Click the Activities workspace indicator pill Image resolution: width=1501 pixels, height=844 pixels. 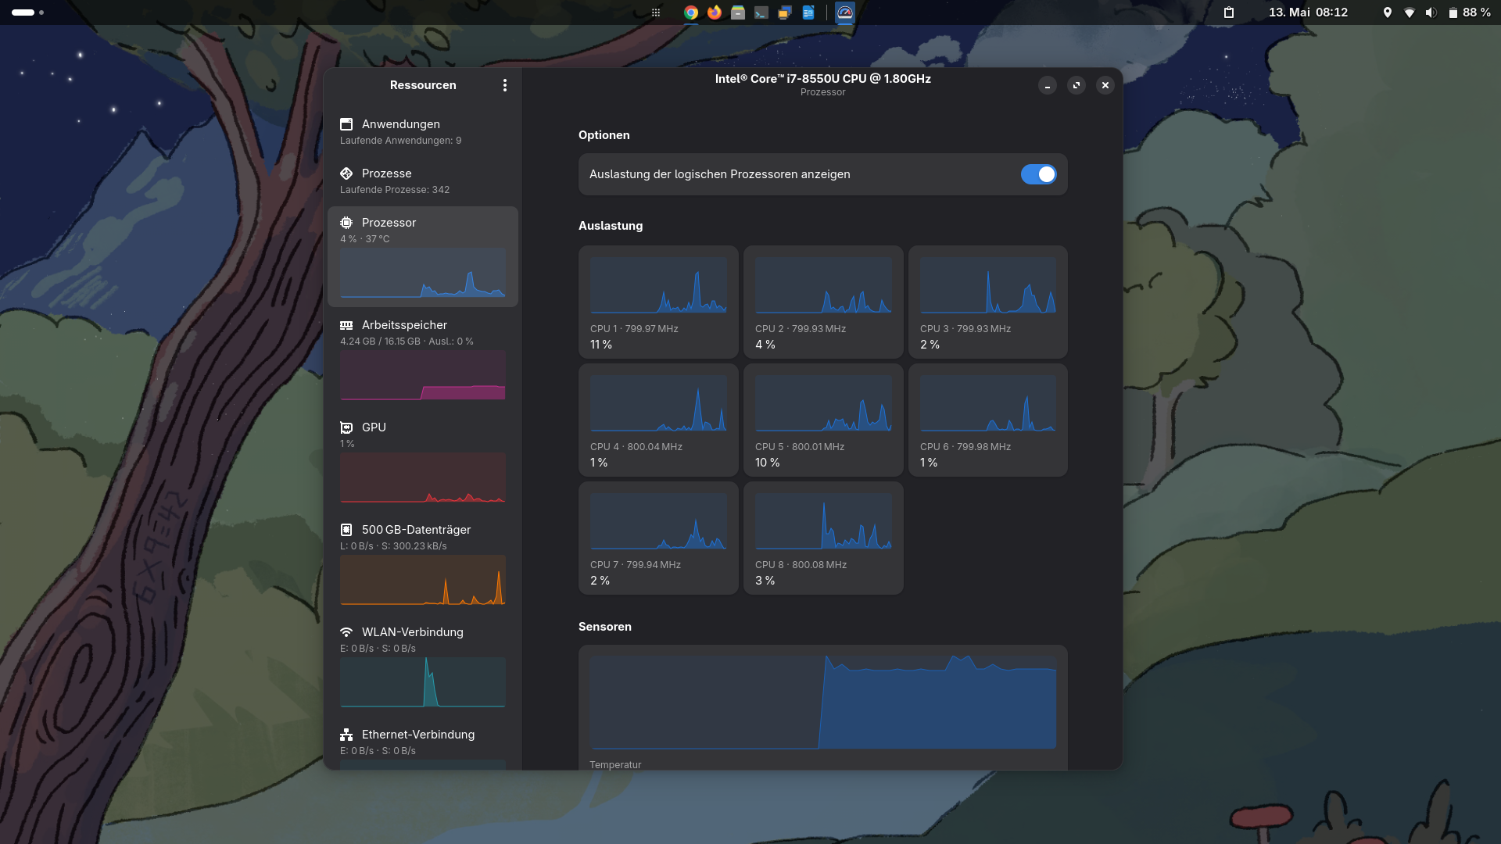coord(23,13)
